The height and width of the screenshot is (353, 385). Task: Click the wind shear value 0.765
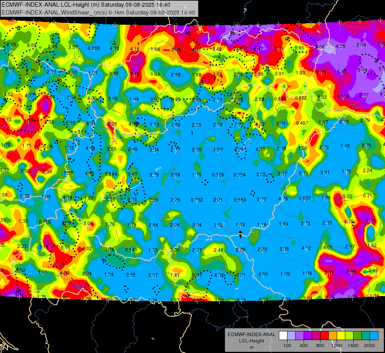pyautogui.click(x=45, y=222)
